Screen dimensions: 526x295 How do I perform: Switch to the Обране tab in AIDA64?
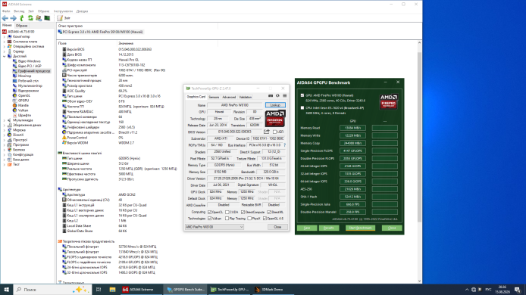21,26
